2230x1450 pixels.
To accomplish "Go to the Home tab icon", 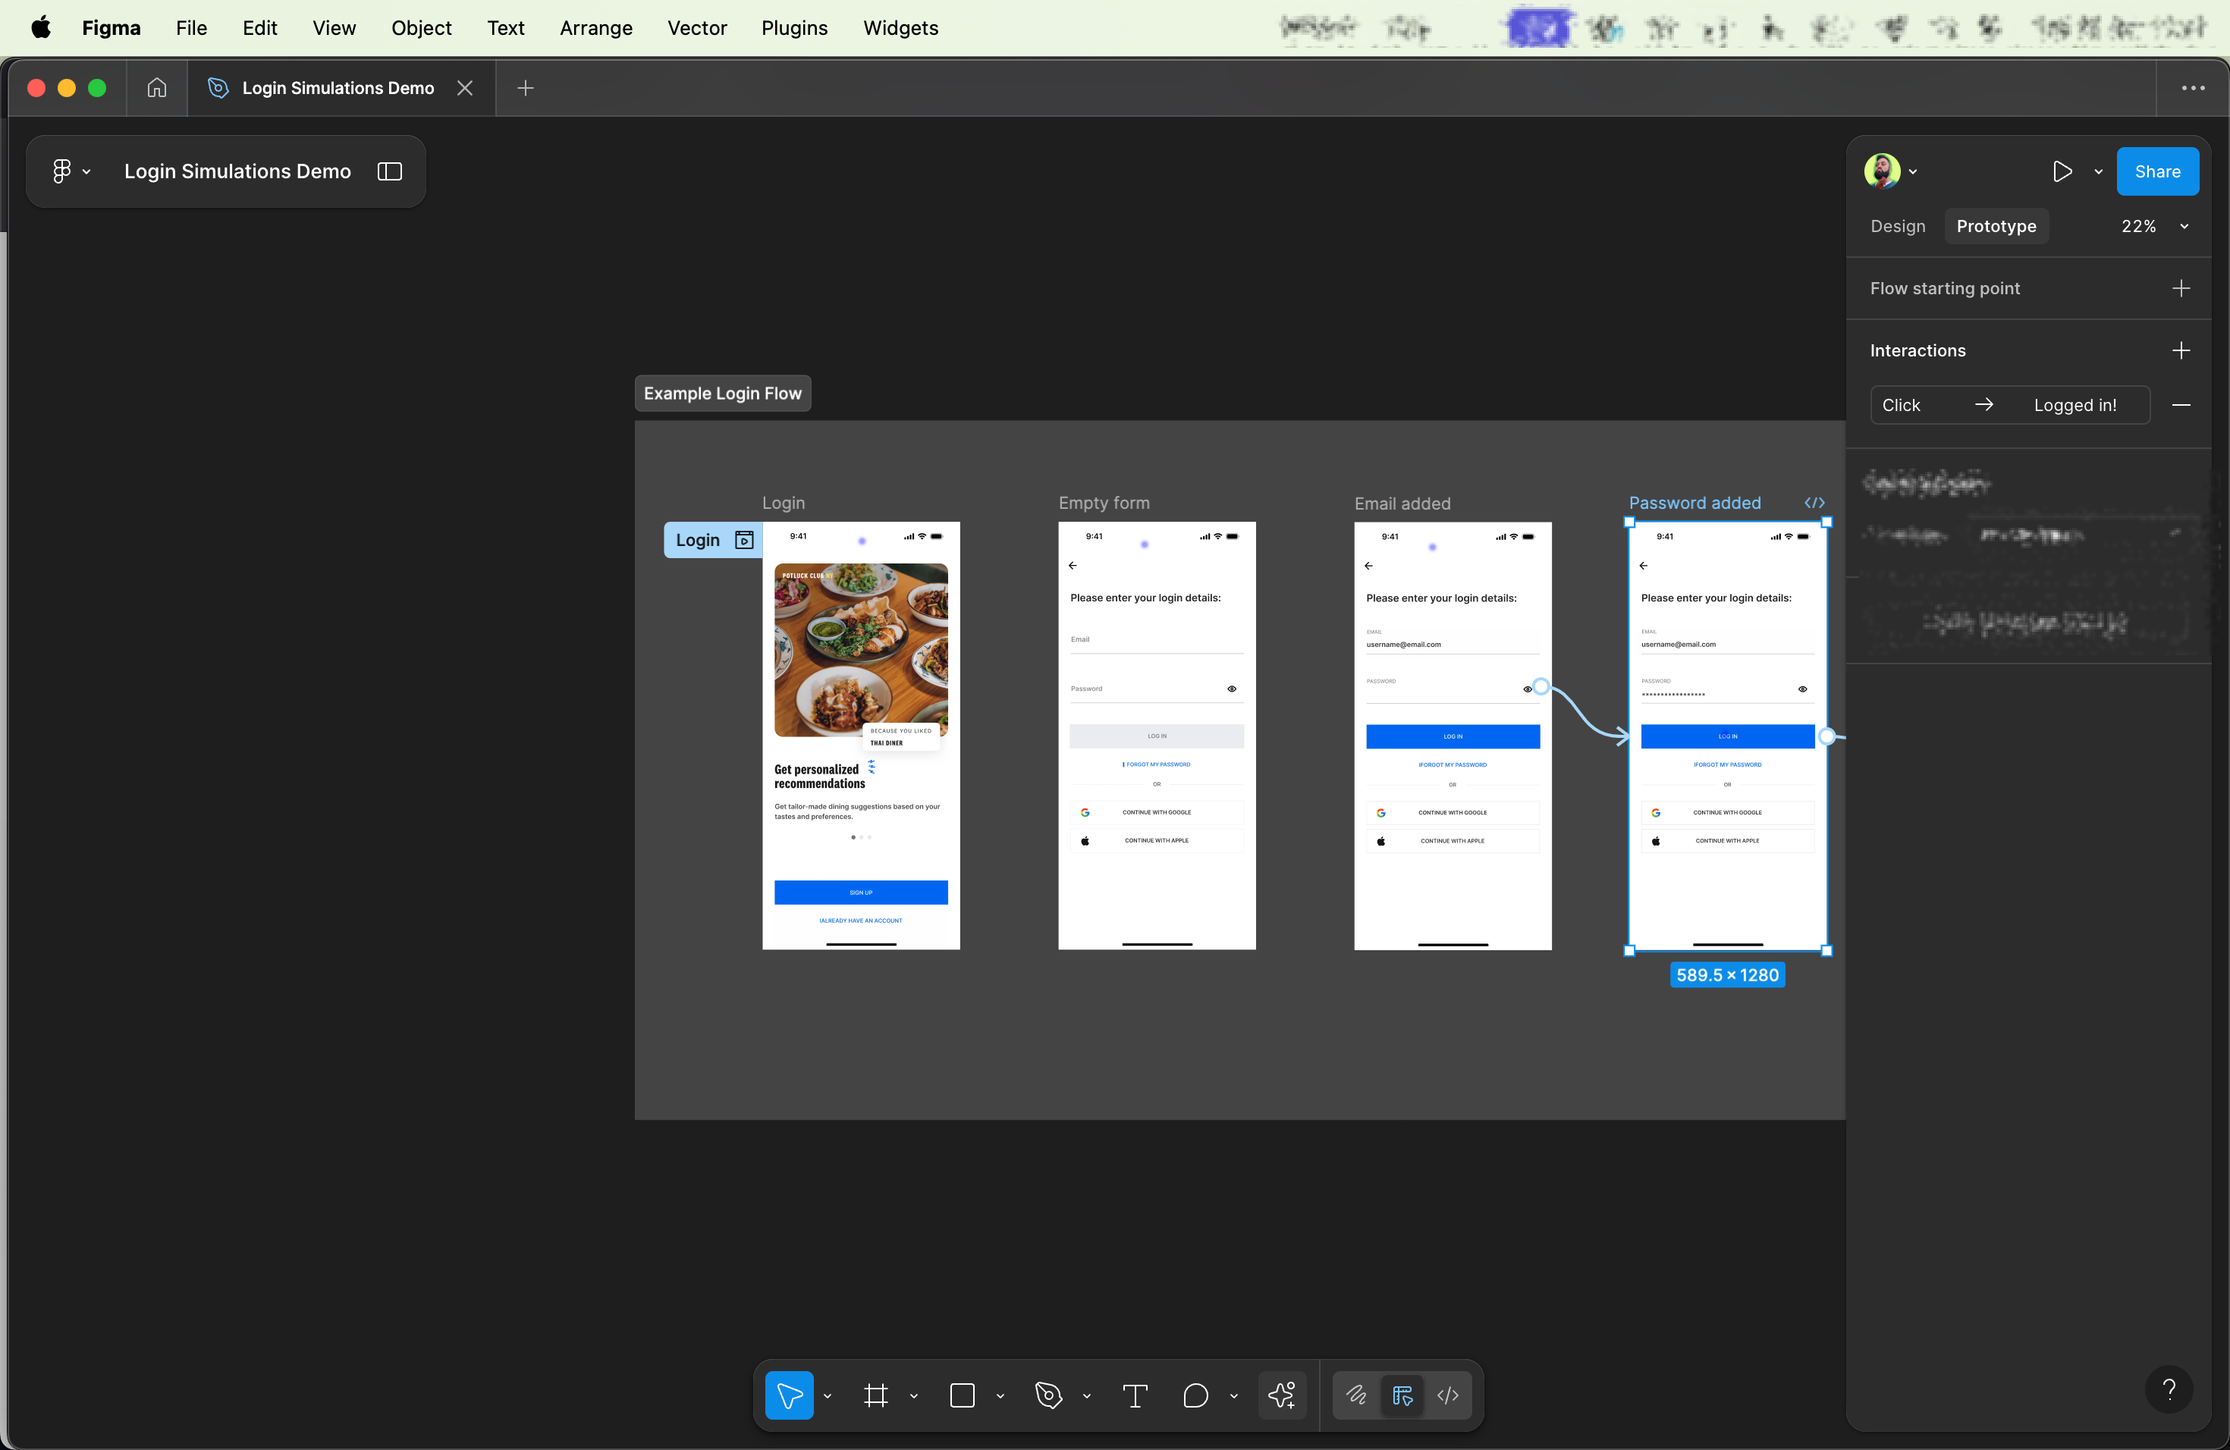I will click(x=158, y=87).
